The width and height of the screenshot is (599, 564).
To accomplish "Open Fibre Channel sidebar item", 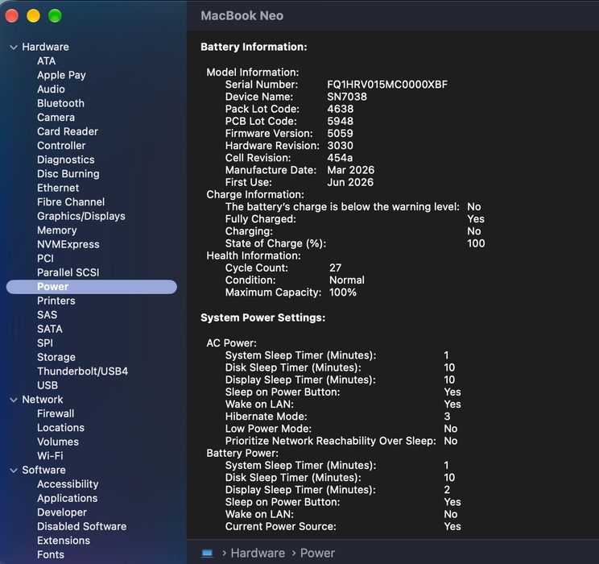I will pos(71,202).
